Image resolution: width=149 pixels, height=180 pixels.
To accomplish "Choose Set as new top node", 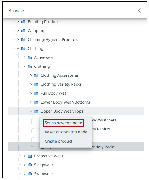I will pos(63,123).
